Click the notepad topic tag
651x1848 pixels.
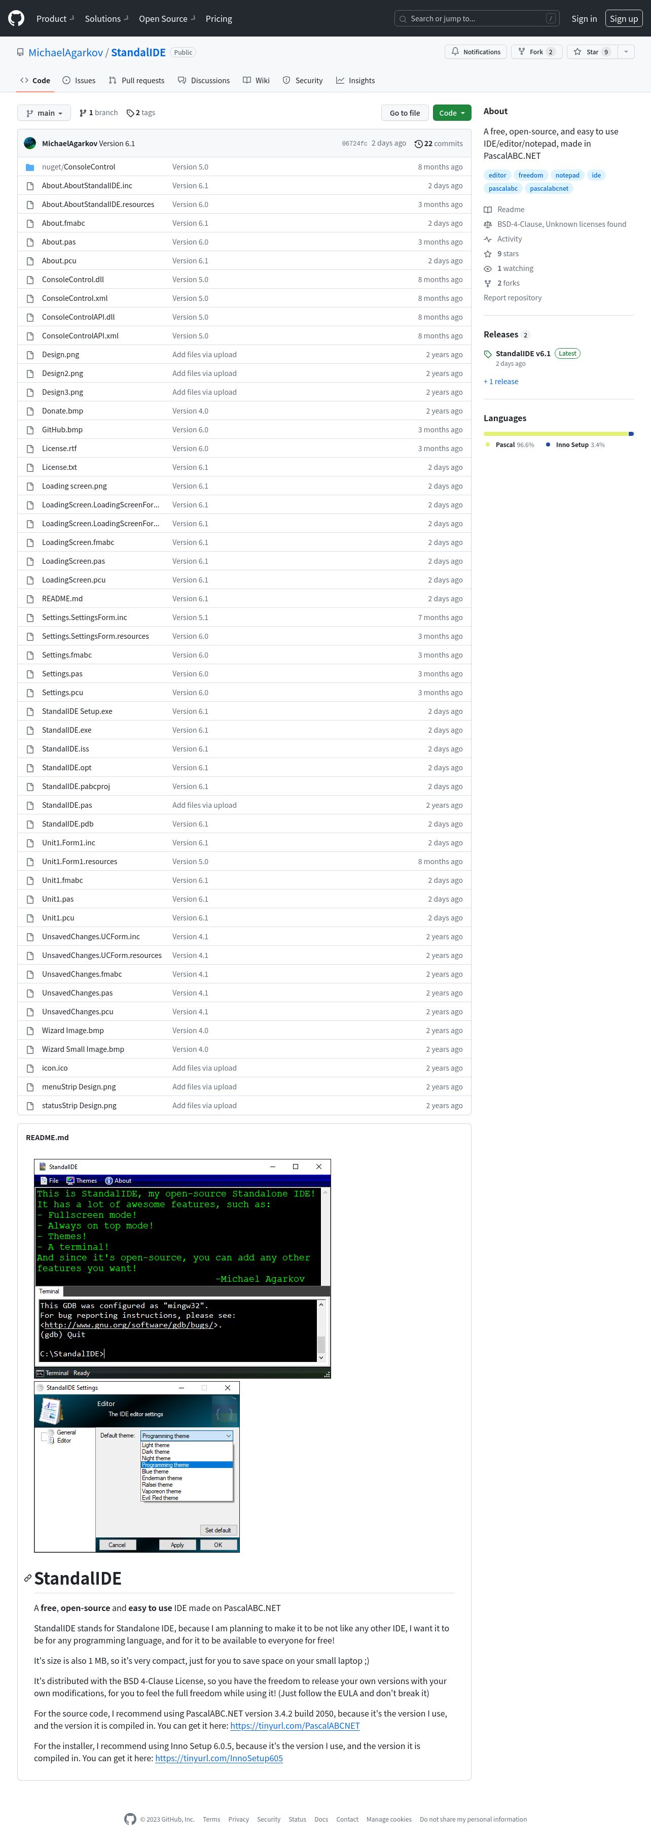click(567, 175)
